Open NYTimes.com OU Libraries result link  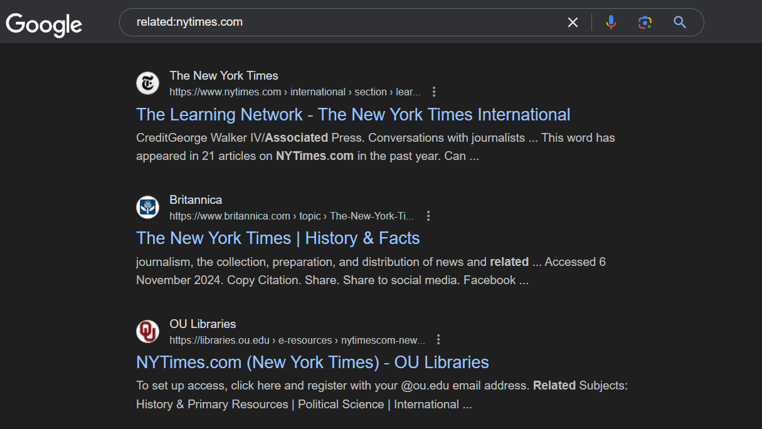pyautogui.click(x=312, y=363)
